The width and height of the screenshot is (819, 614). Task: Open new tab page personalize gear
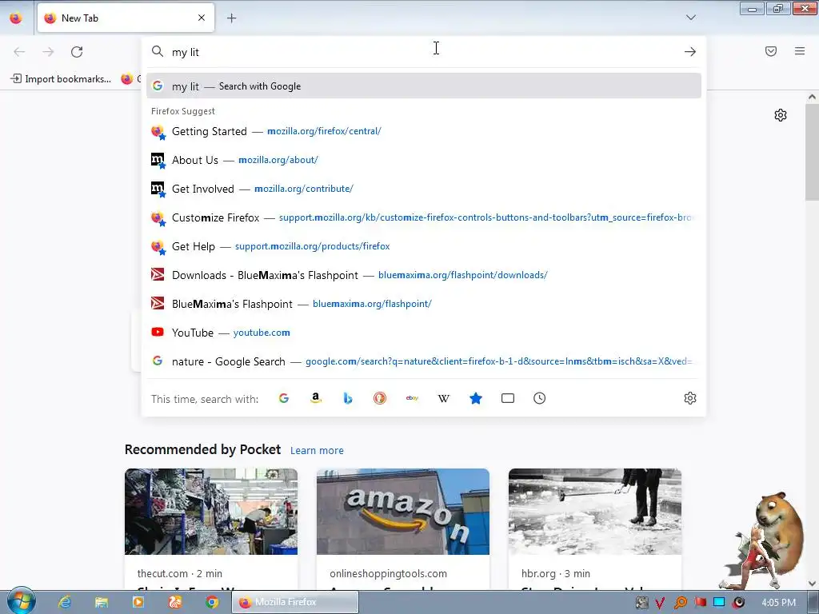pos(781,115)
